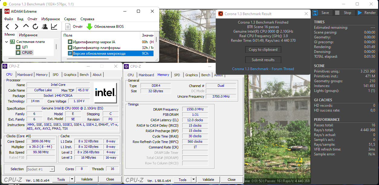Screen dimensions: 379x185
Task: Click AIDA64 tree panel vertical scrollbar
Action: [56, 47]
